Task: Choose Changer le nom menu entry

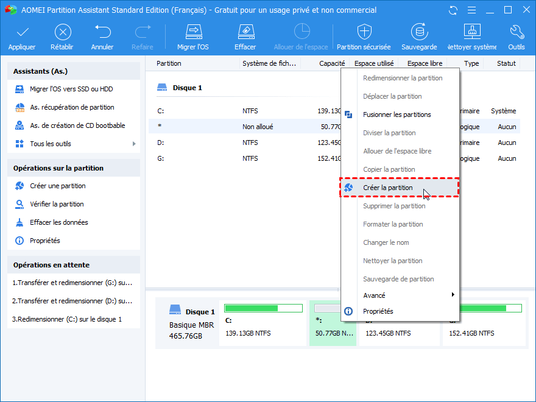Action: 400,242
